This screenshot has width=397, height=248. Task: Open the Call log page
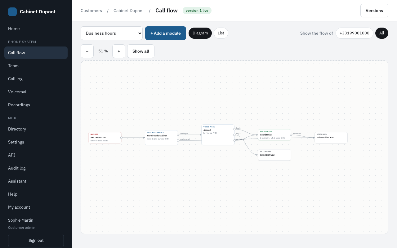pyautogui.click(x=36, y=79)
